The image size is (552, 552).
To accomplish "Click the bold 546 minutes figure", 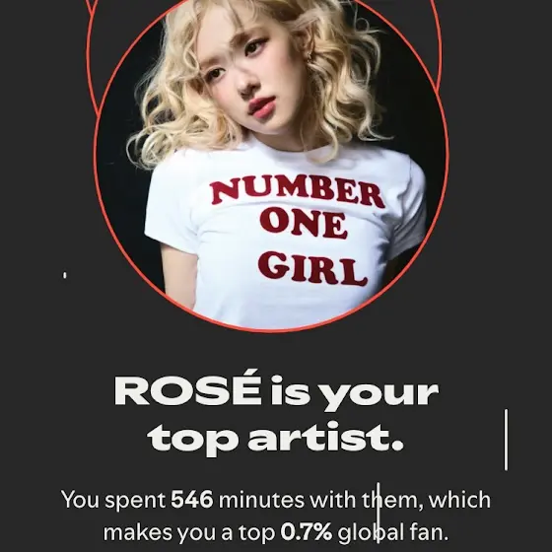I will [x=192, y=500].
